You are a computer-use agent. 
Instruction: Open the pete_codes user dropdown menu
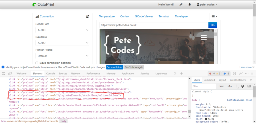tap(207, 4)
